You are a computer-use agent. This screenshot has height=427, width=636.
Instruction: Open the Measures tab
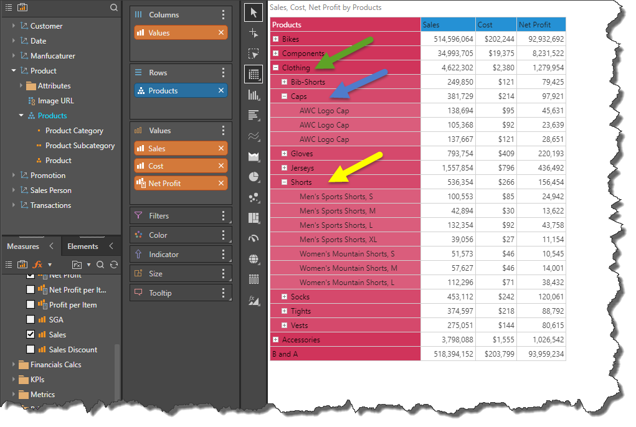[x=23, y=246]
